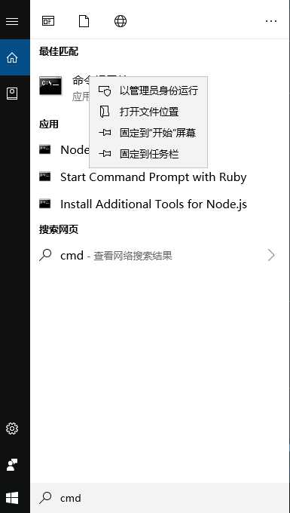The height and width of the screenshot is (513, 290).
Task: Select the Home icon in sidebar
Action: (12, 57)
